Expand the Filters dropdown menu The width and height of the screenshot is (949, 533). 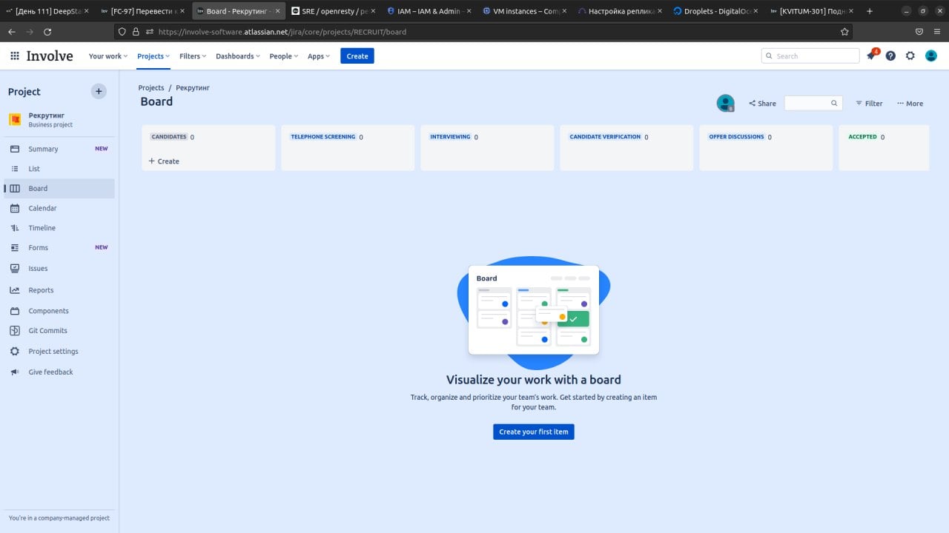click(x=193, y=56)
